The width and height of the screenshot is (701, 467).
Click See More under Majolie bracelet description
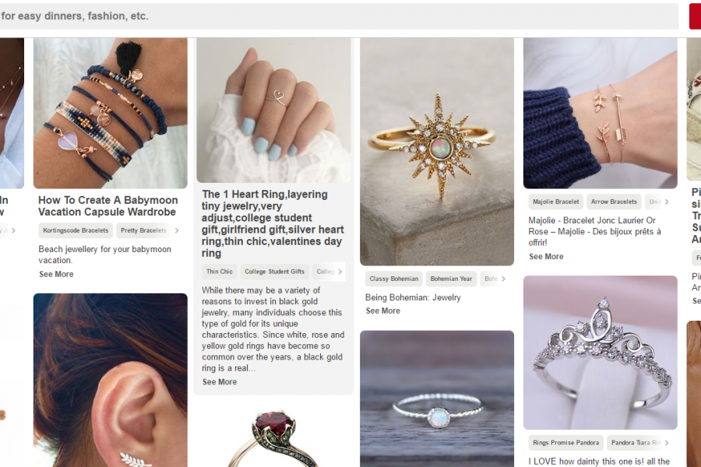click(546, 257)
